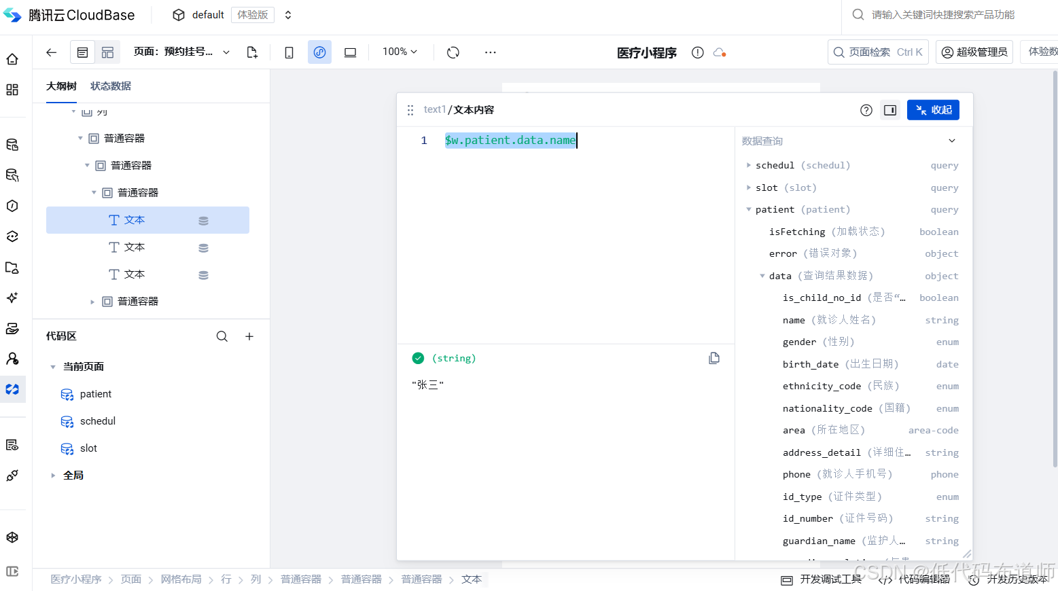Click the new page file icon
This screenshot has width=1058, height=591.
click(252, 52)
